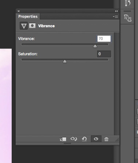
Task: Open the Properties panel flyout menu
Action: [115, 16]
